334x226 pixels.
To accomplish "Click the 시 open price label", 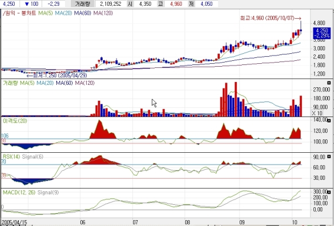I will (130, 4).
